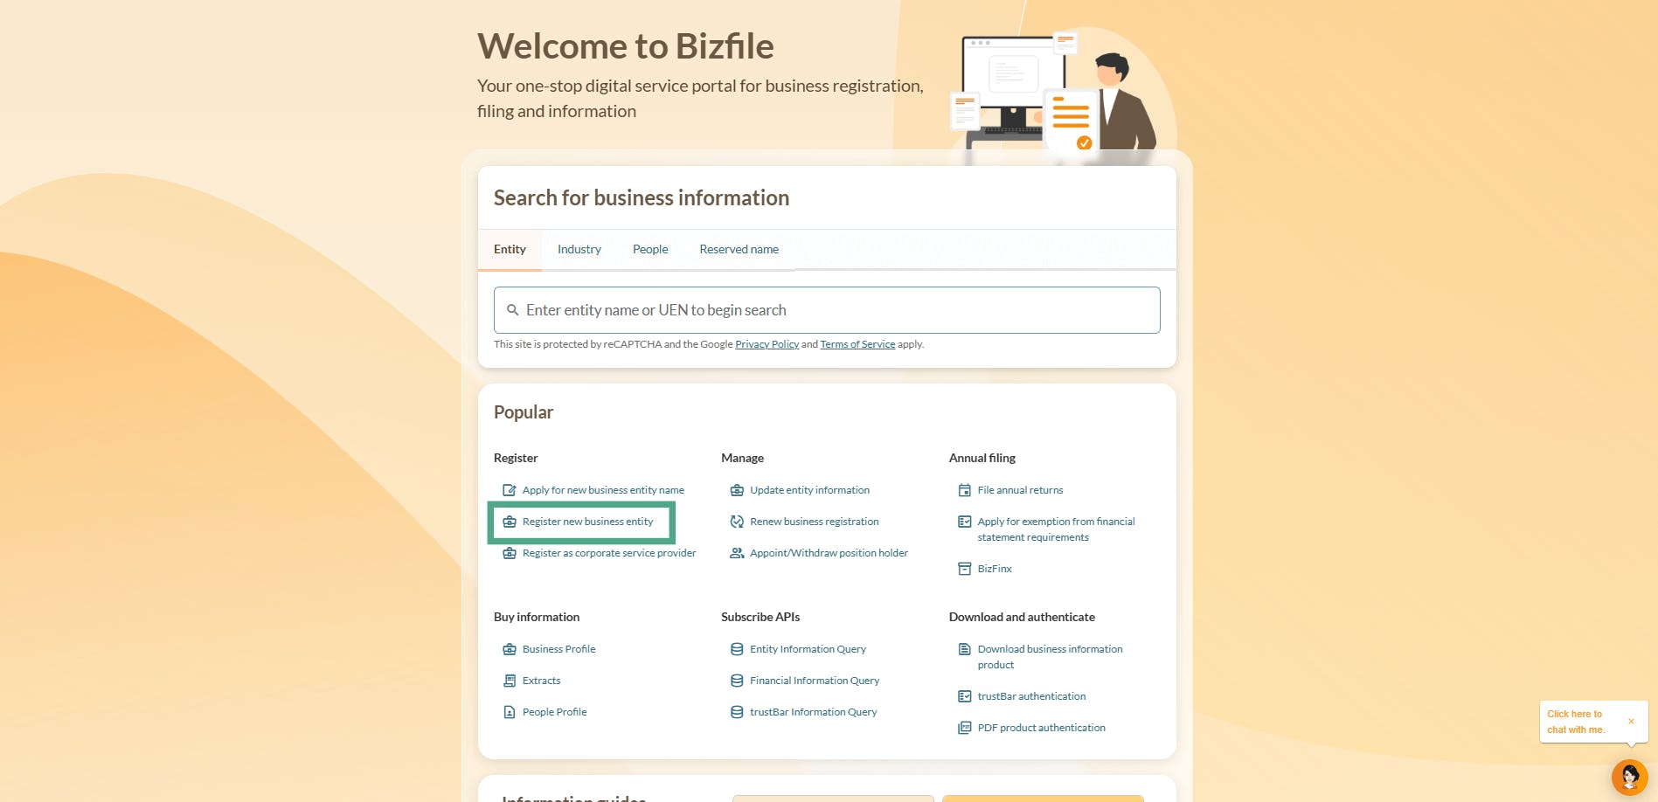Screen dimensions: 1658x802
Task: Select the Register new business entity icon
Action: (x=510, y=521)
